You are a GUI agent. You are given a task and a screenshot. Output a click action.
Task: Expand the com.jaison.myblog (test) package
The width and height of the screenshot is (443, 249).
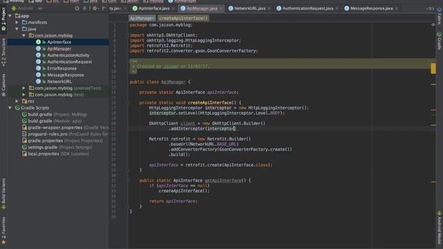[24, 95]
